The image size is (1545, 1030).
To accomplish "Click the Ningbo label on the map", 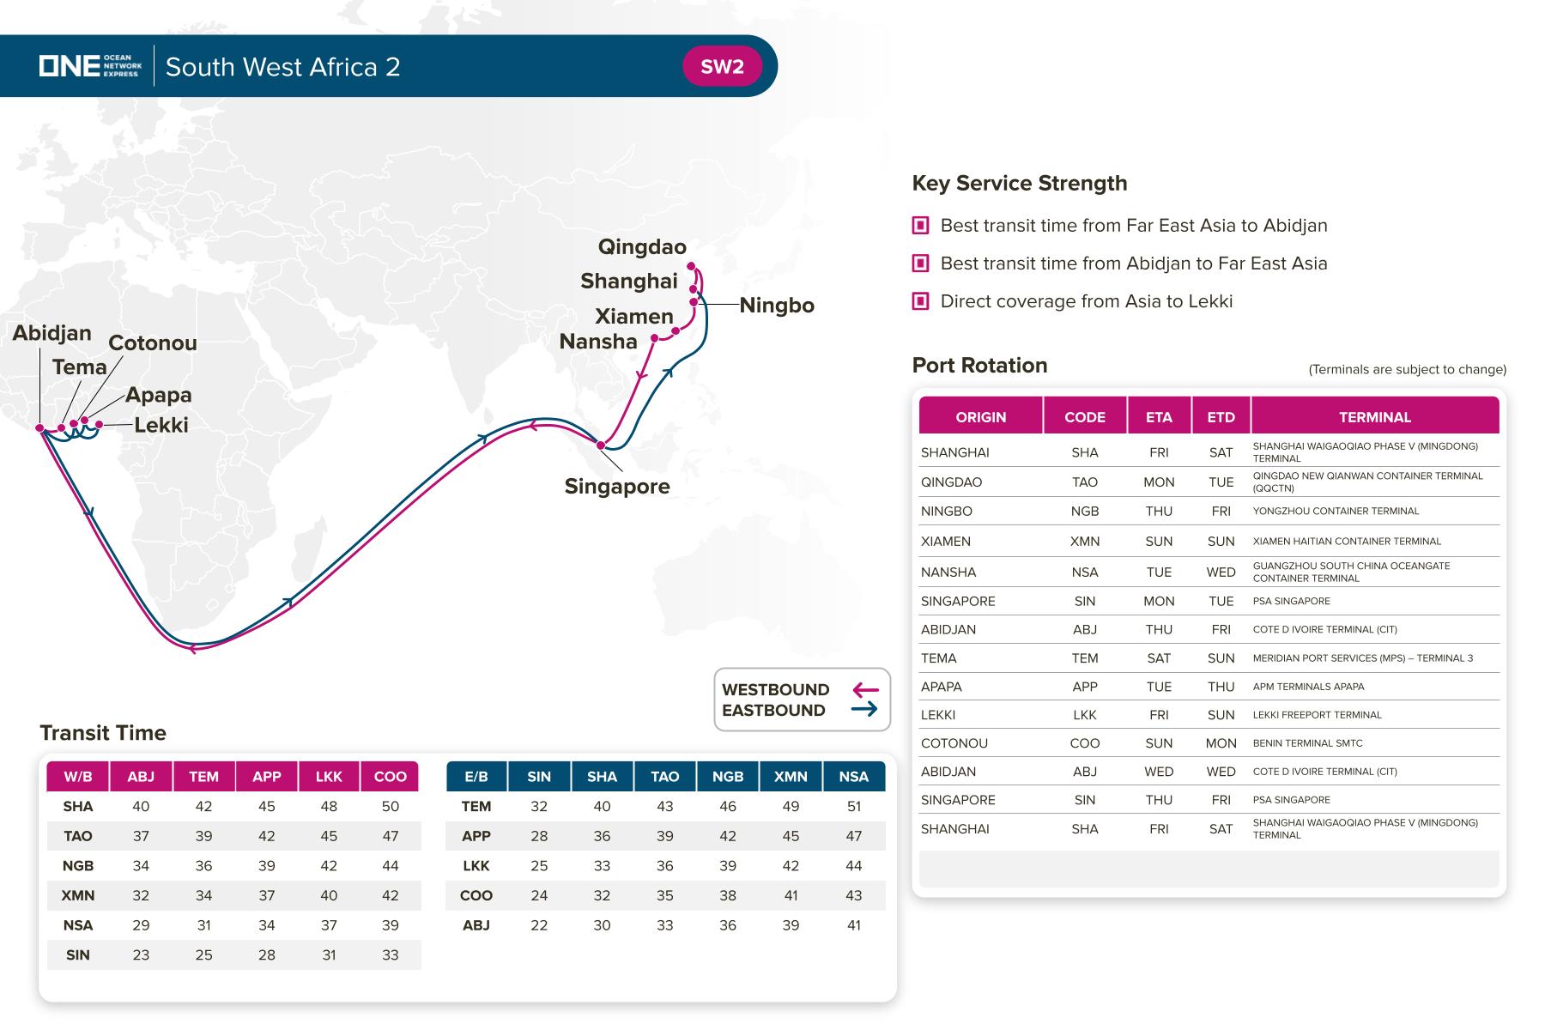I will point(777,306).
